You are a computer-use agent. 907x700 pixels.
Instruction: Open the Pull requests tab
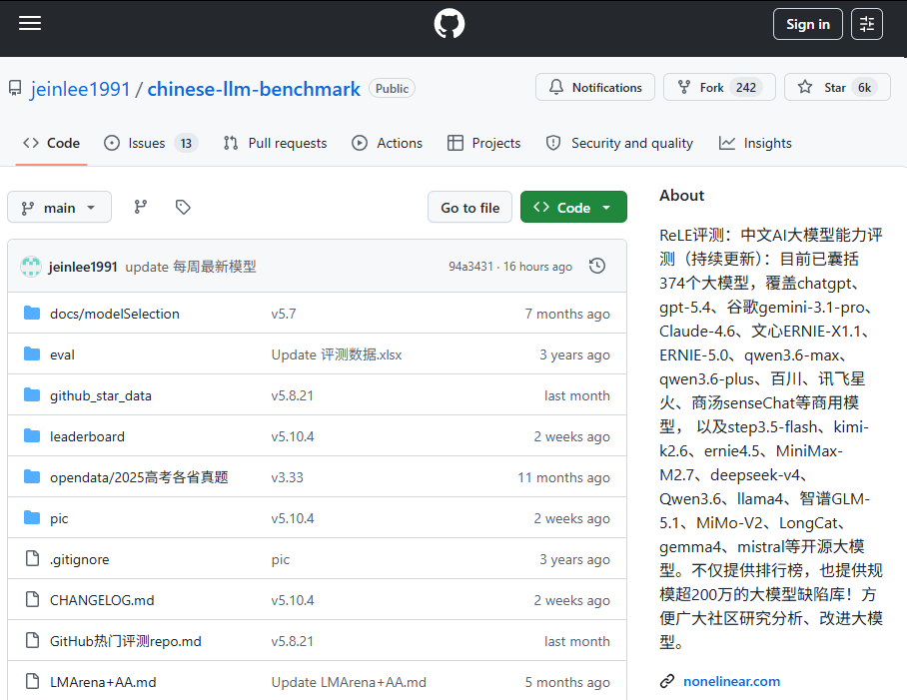click(x=276, y=144)
